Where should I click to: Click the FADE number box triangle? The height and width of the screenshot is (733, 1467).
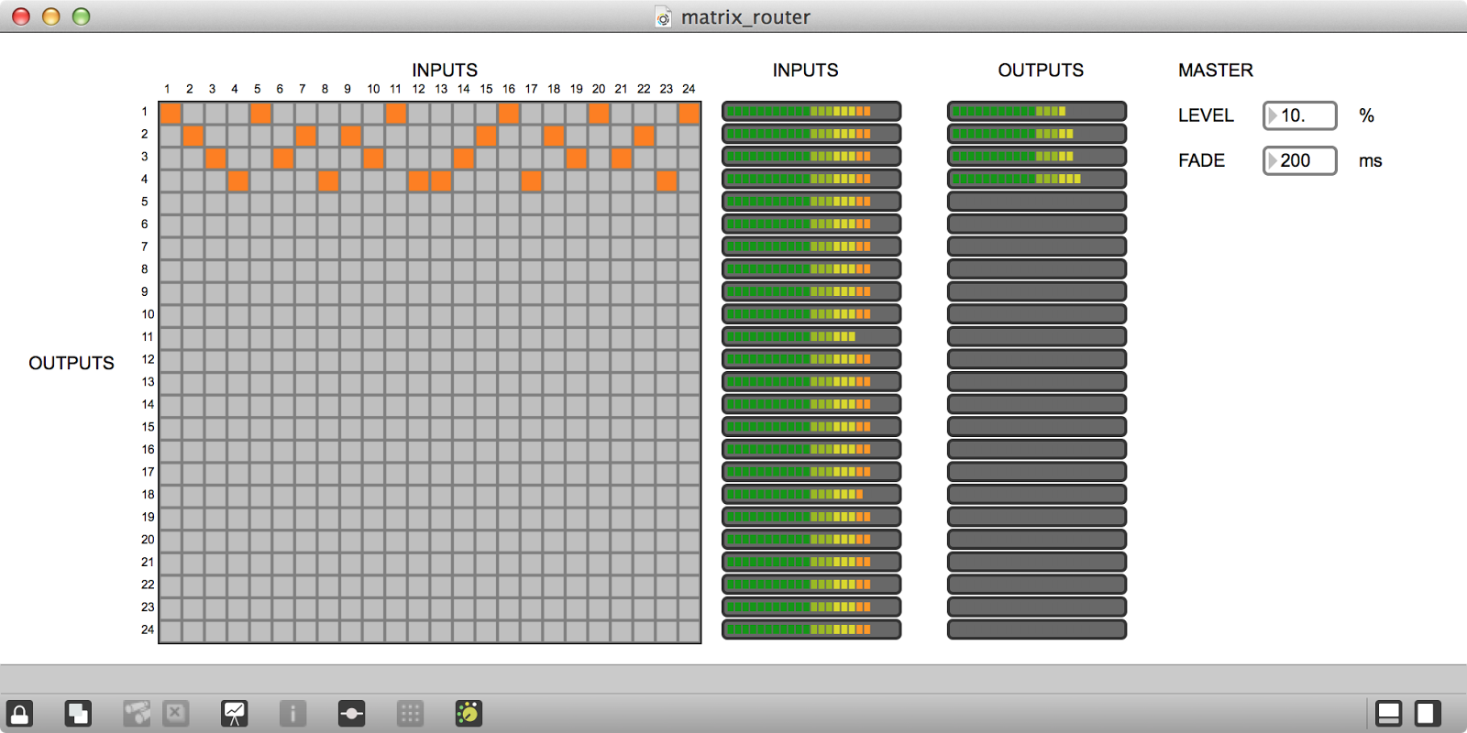click(1273, 160)
